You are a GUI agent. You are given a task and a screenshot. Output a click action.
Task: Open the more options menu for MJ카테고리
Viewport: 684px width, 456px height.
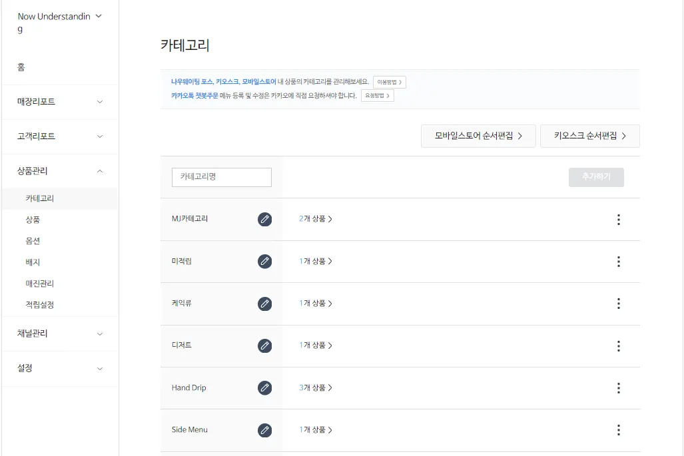(x=618, y=219)
